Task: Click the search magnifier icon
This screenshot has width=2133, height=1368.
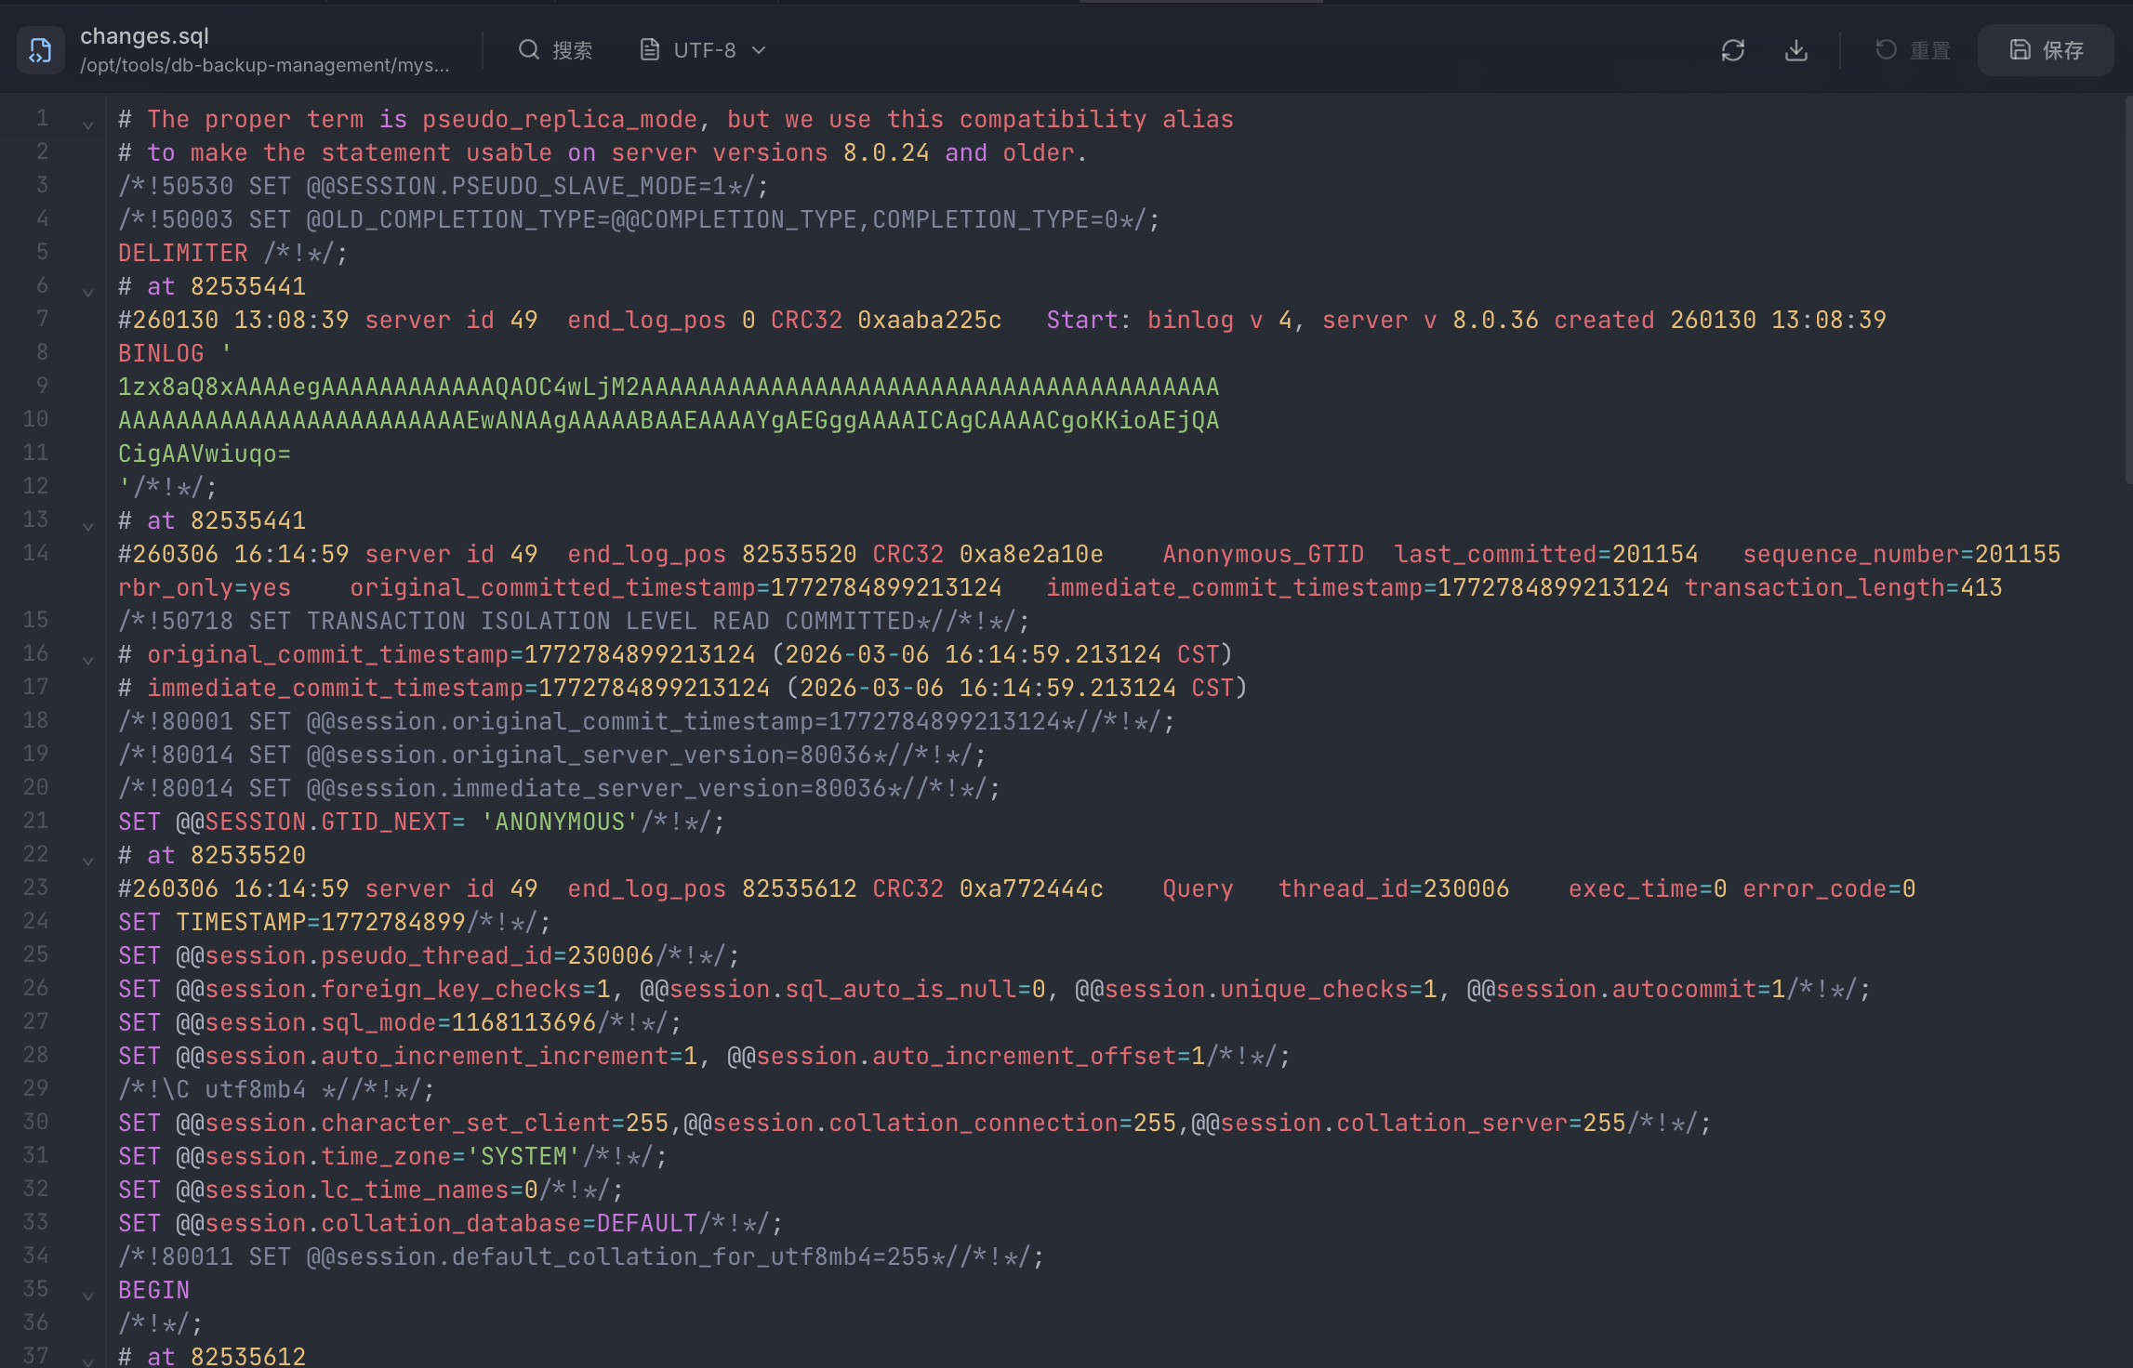Action: pos(528,50)
